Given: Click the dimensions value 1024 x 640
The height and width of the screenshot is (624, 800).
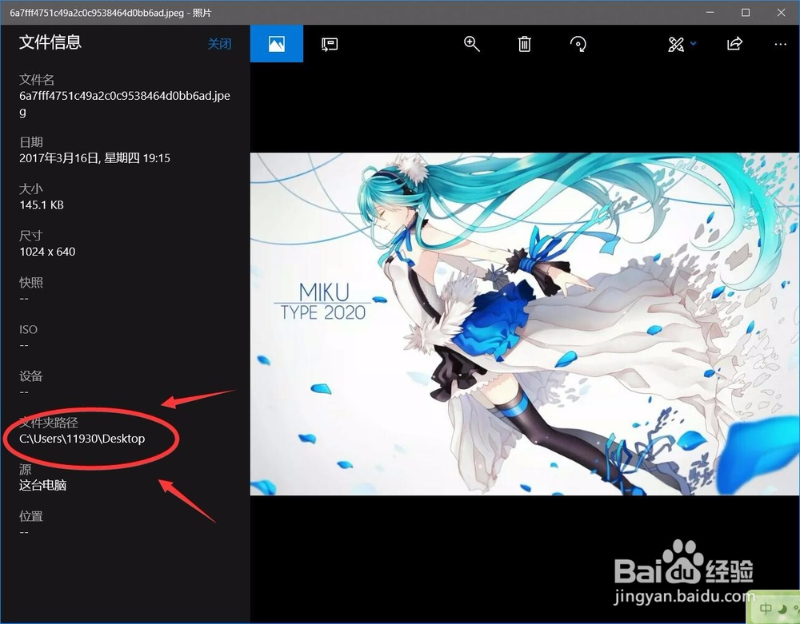Looking at the screenshot, I should pyautogui.click(x=47, y=252).
